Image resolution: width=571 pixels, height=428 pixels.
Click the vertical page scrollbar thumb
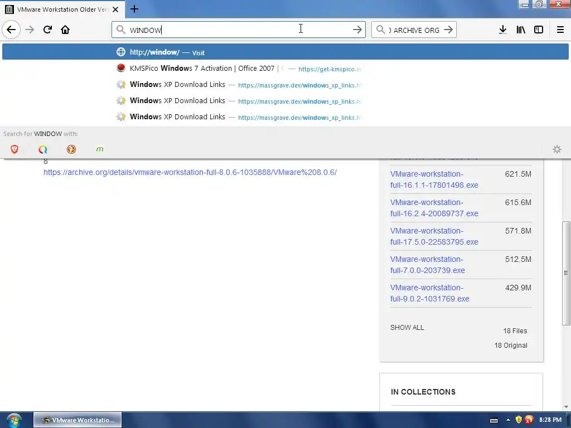click(566, 273)
